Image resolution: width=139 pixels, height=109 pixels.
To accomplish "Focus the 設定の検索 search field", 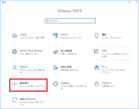I will click(x=70, y=21).
